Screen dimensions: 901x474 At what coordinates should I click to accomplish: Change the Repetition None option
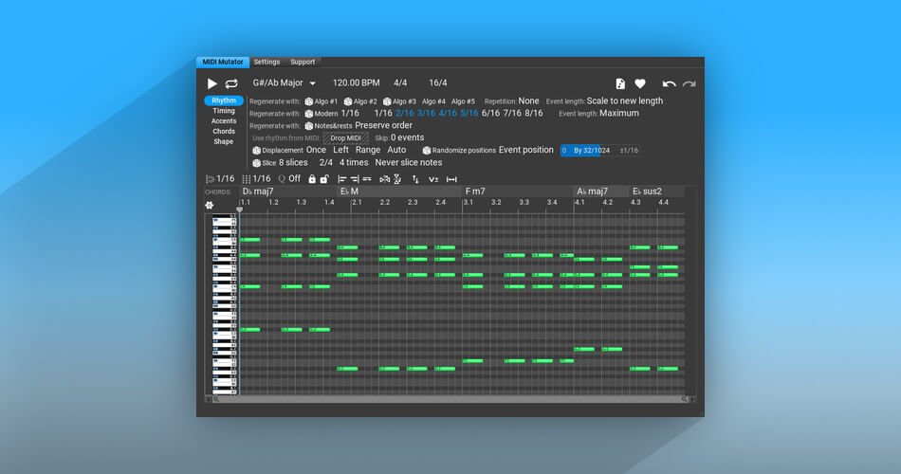point(528,100)
